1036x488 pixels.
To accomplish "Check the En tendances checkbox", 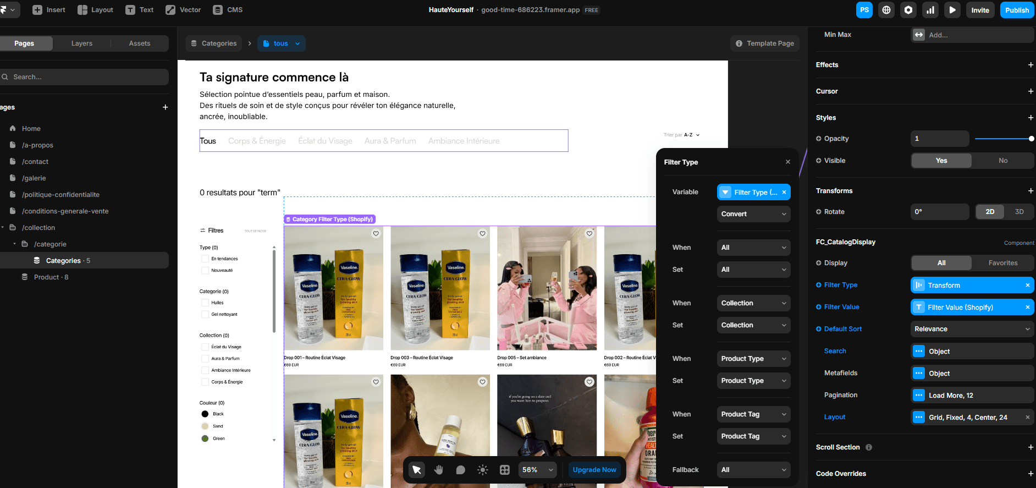I will click(205, 259).
